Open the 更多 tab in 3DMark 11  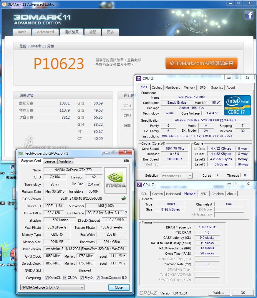pos(110,32)
